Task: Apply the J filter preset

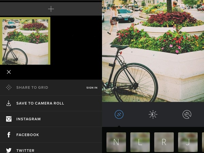Action: [188, 142]
